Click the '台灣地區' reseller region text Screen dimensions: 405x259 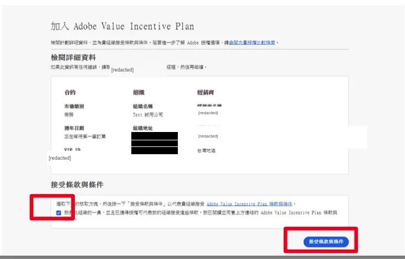[206, 151]
